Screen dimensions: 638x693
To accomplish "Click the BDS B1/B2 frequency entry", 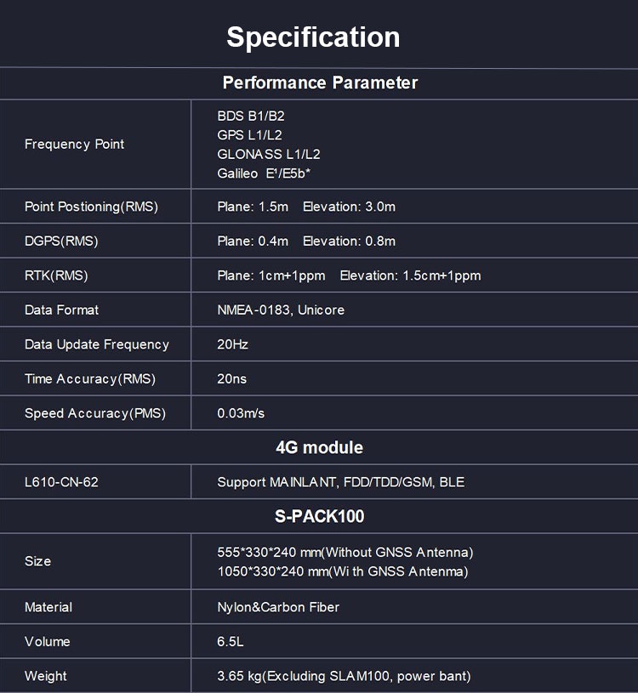I will 250,116.
